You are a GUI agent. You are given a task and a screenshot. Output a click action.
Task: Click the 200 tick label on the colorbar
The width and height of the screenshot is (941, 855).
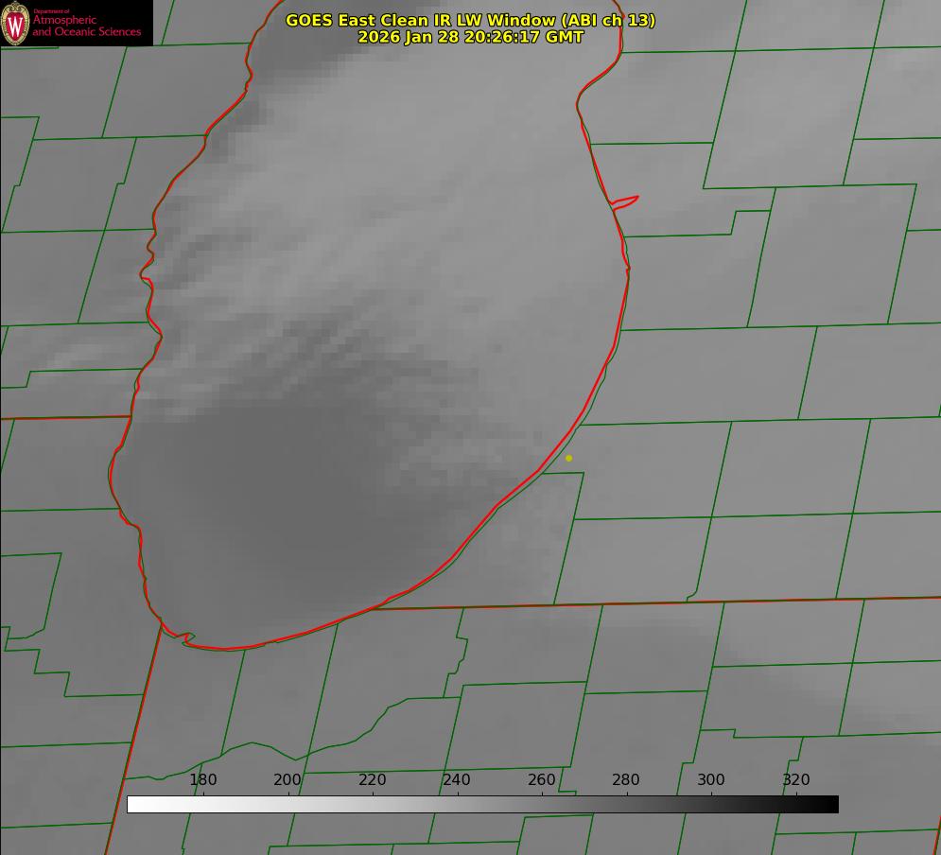(x=288, y=779)
